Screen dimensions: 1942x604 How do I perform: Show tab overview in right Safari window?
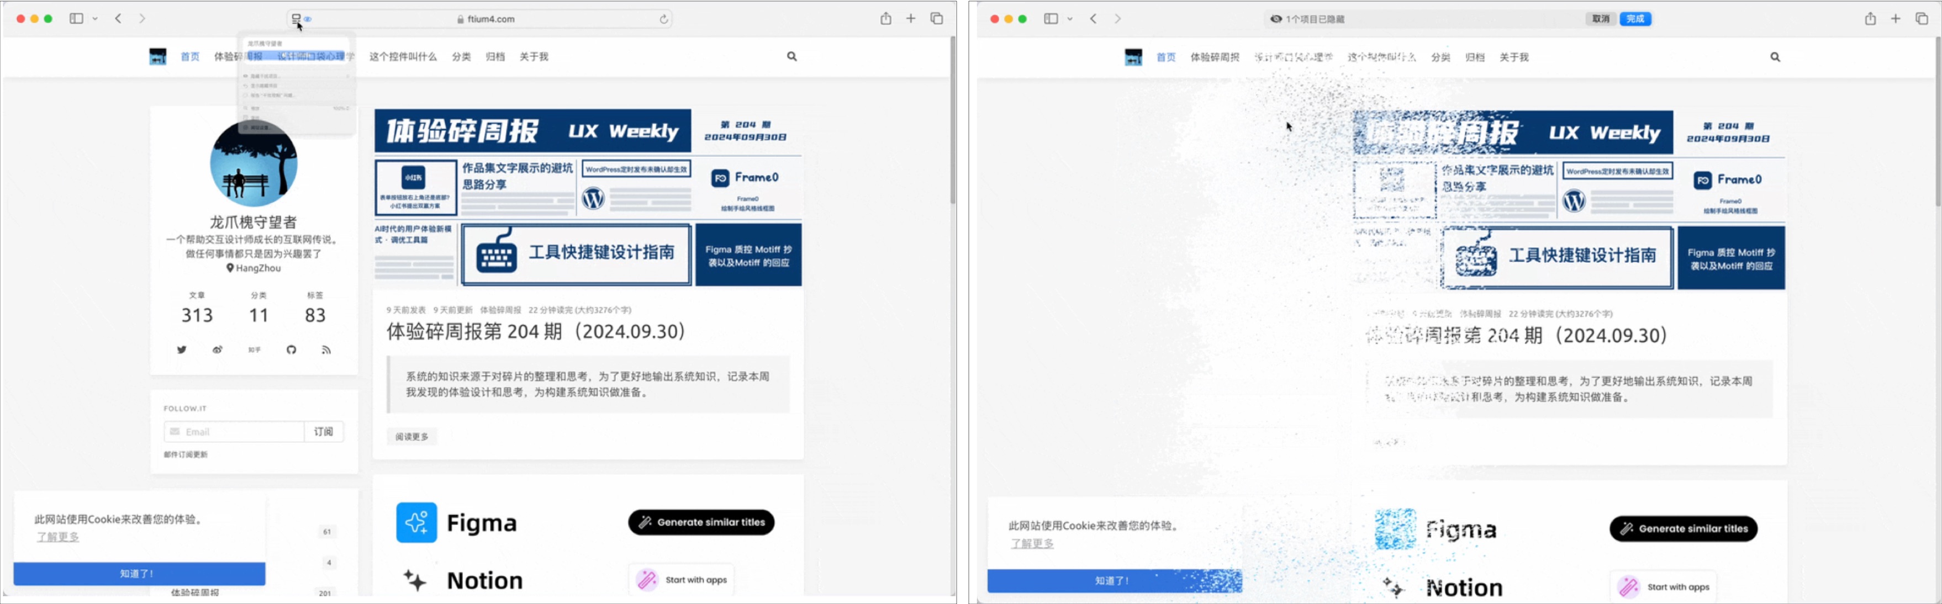[x=1922, y=19]
